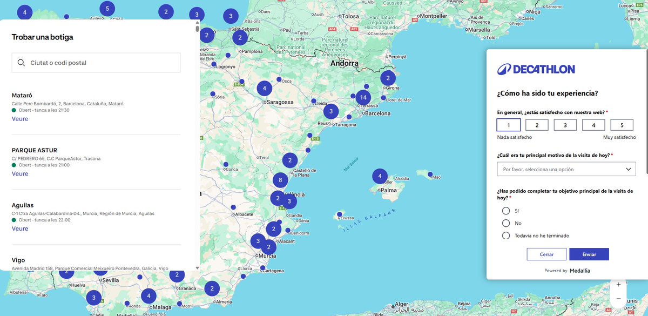Click the 'Andorra' label on the map
This screenshot has width=648, height=316.
(344, 63)
